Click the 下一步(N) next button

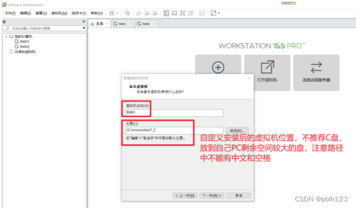coord(212,195)
